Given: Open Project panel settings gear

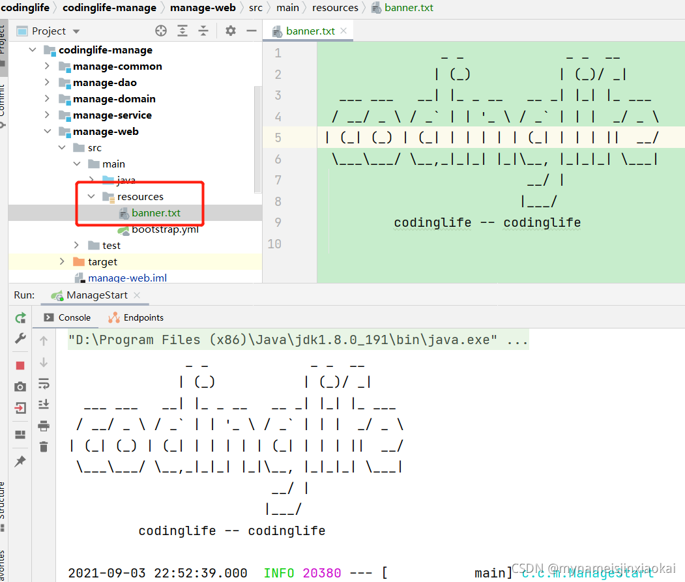Looking at the screenshot, I should click(x=230, y=31).
